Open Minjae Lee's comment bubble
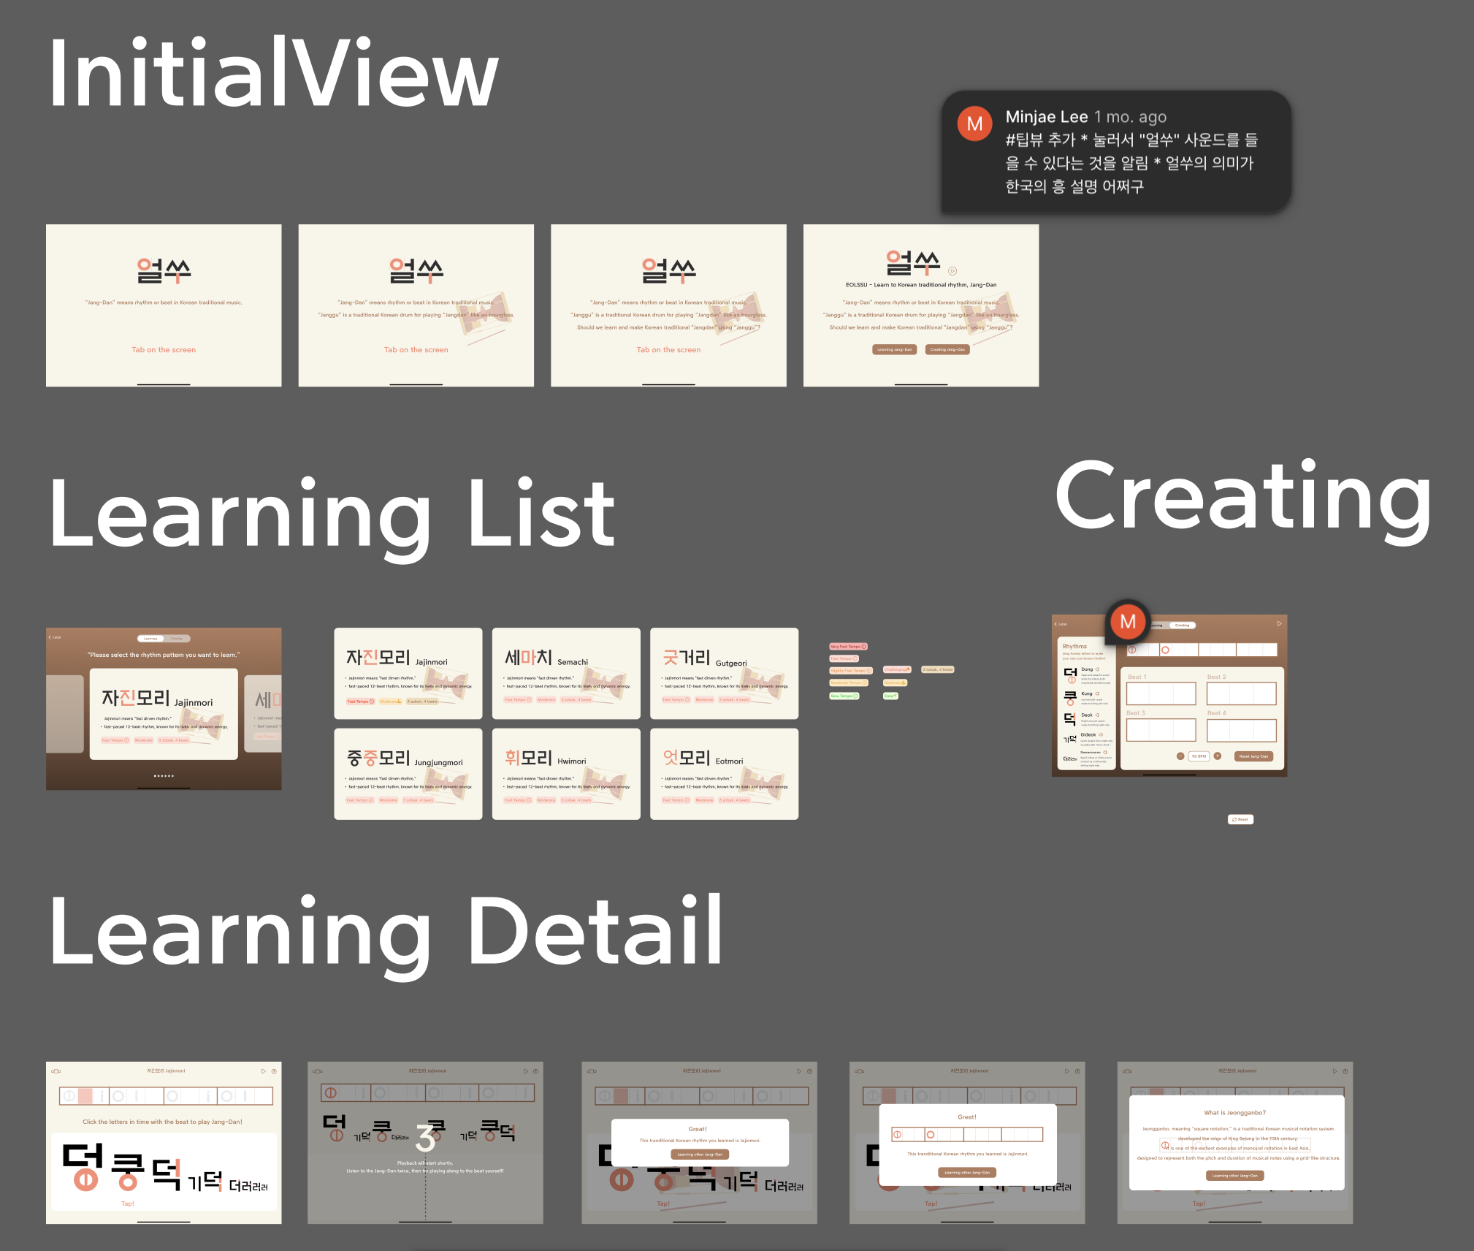The image size is (1474, 1251). coord(1116,151)
